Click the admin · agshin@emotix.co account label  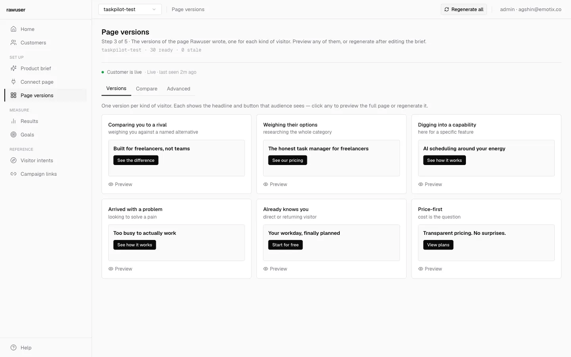[x=531, y=10]
